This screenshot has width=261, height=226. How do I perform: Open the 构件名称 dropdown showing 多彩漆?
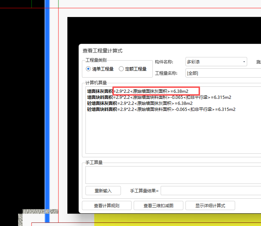[x=216, y=62]
